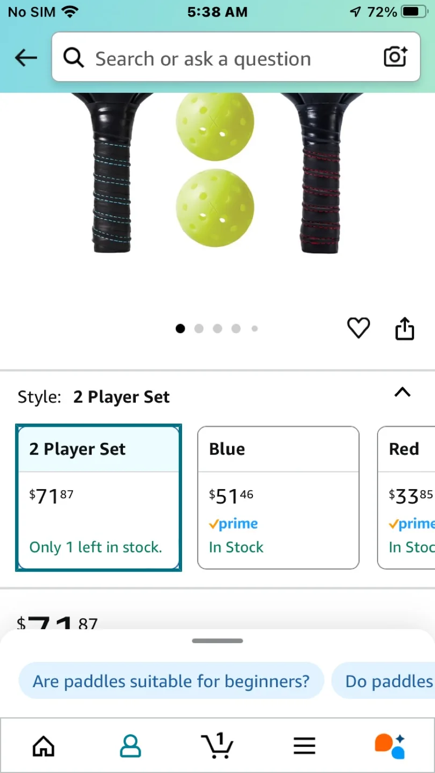Open the shopping cart

point(217,745)
